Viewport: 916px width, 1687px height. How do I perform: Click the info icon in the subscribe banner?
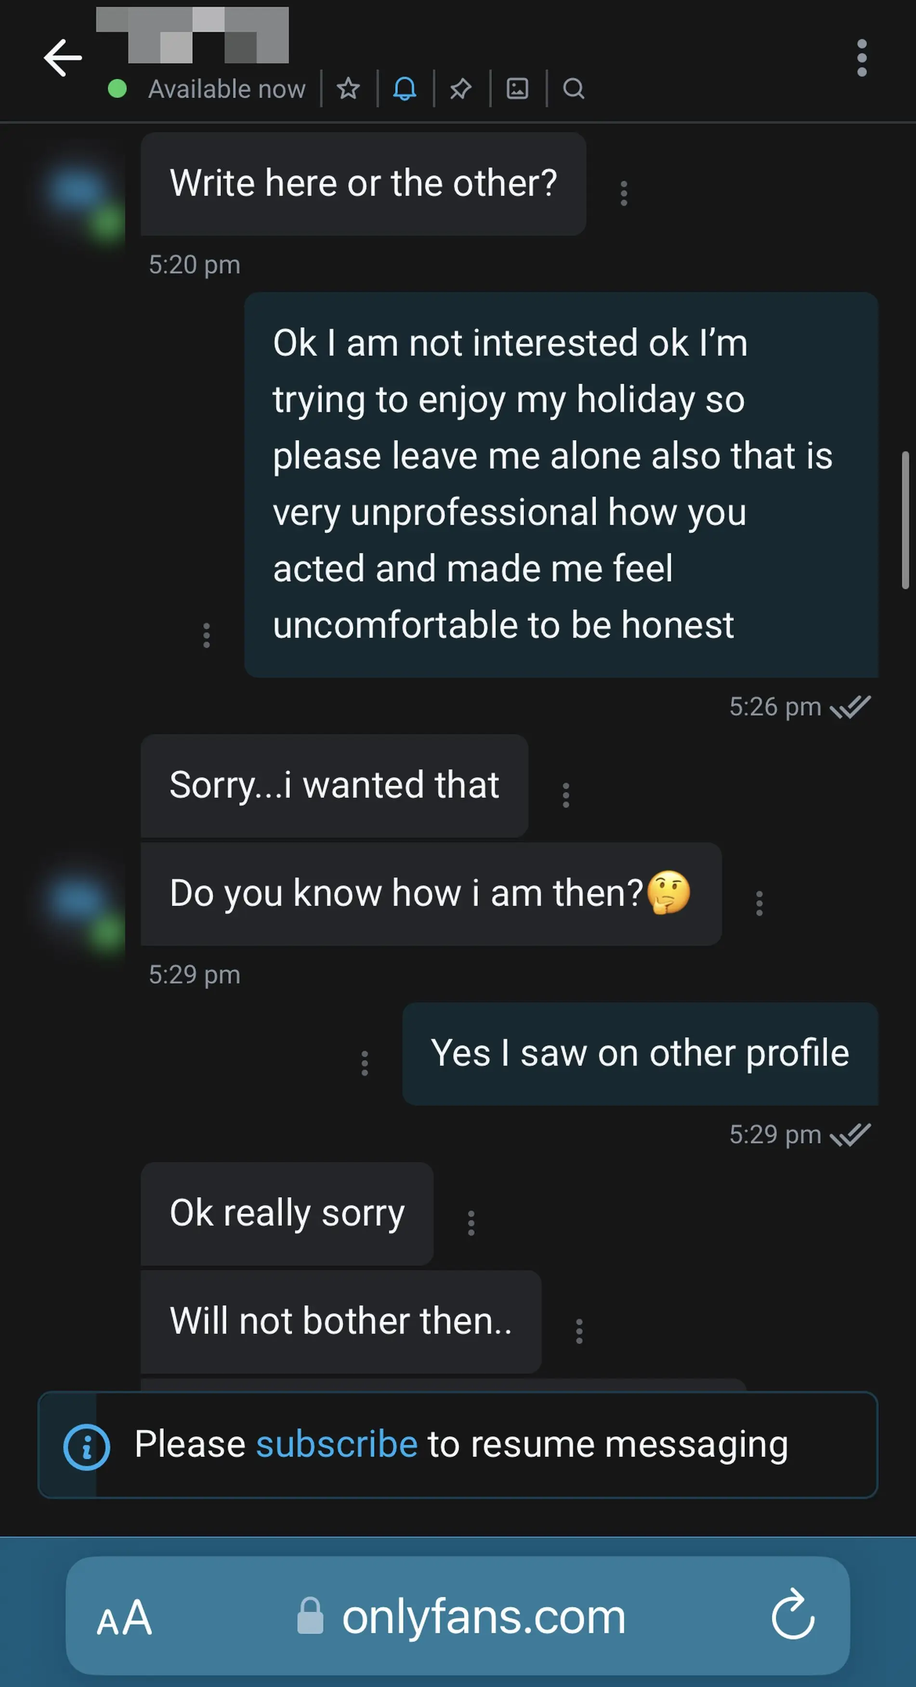point(87,1444)
